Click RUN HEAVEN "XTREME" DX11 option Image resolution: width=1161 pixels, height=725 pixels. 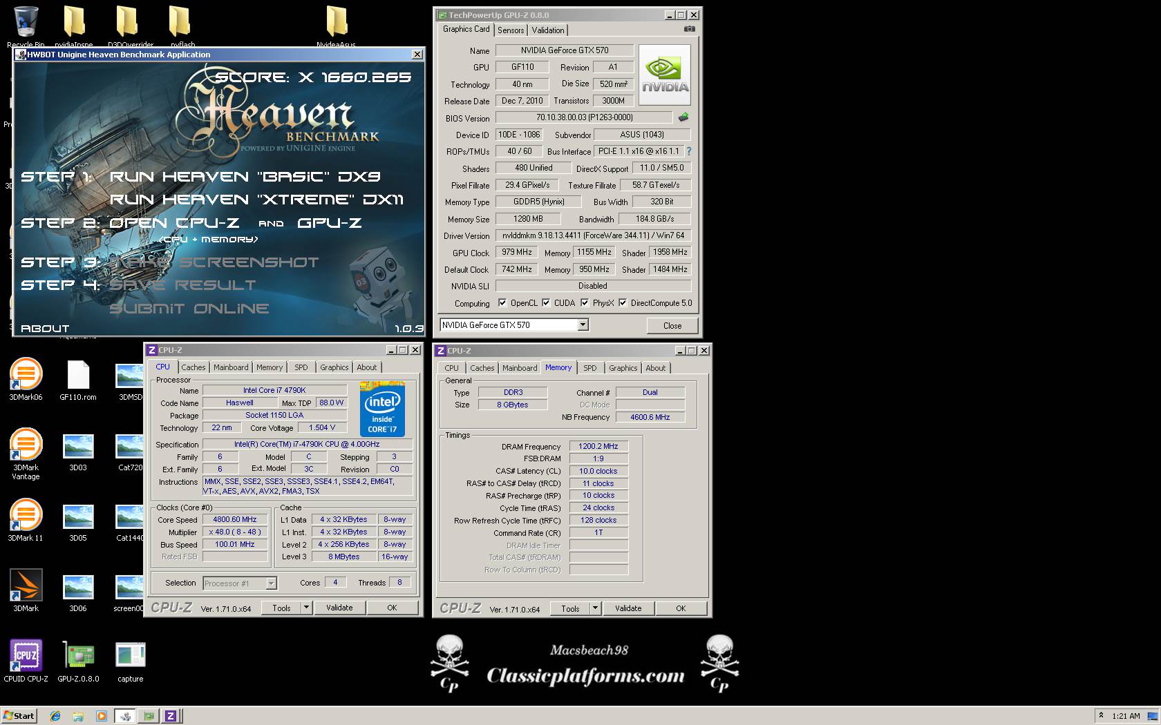(x=256, y=200)
